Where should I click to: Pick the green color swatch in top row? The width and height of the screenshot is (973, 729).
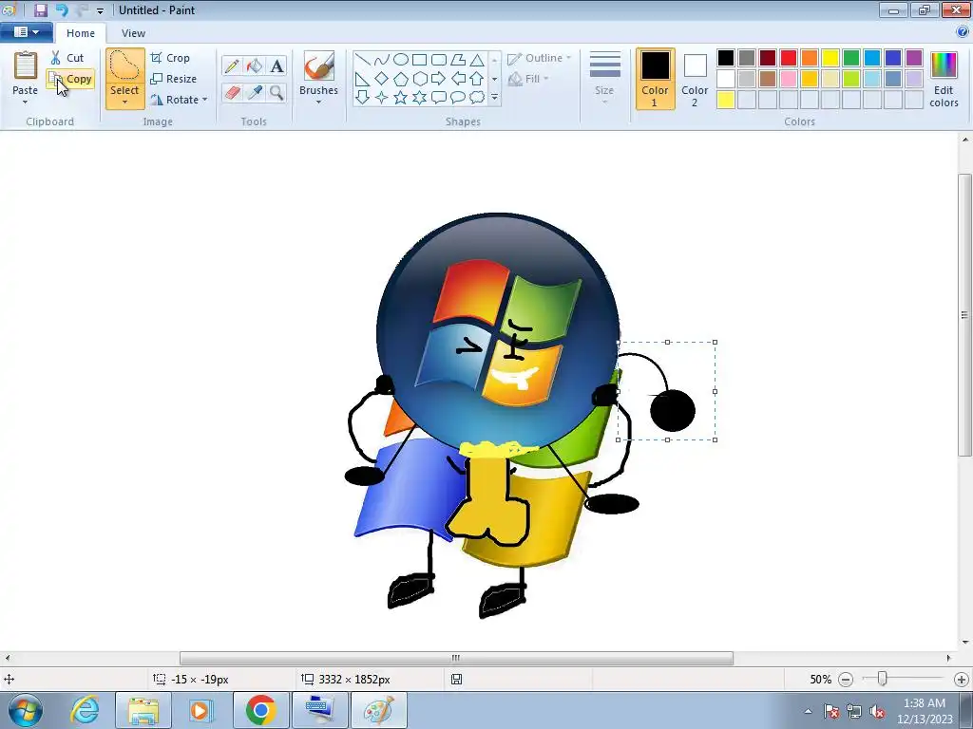851,58
